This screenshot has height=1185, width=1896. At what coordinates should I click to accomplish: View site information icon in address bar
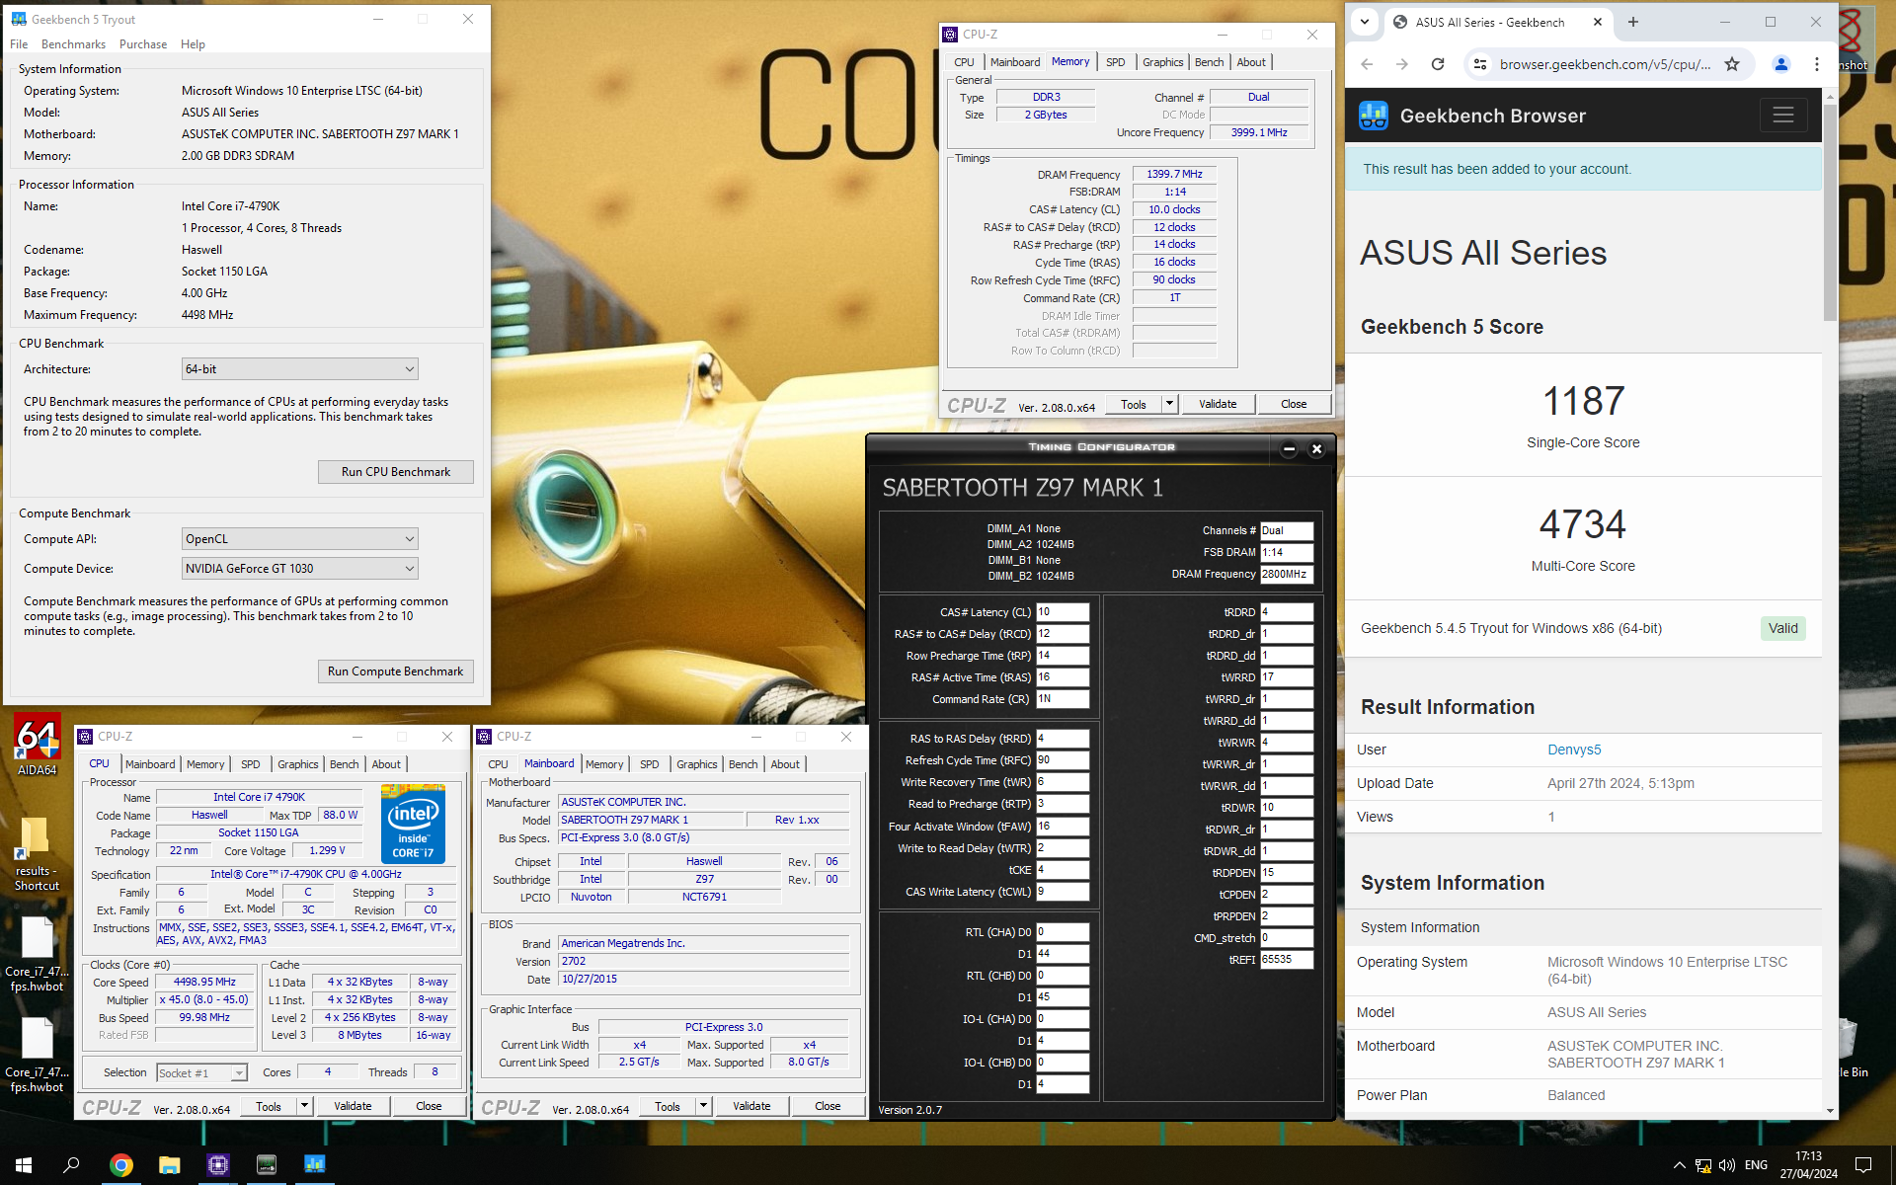[x=1479, y=64]
